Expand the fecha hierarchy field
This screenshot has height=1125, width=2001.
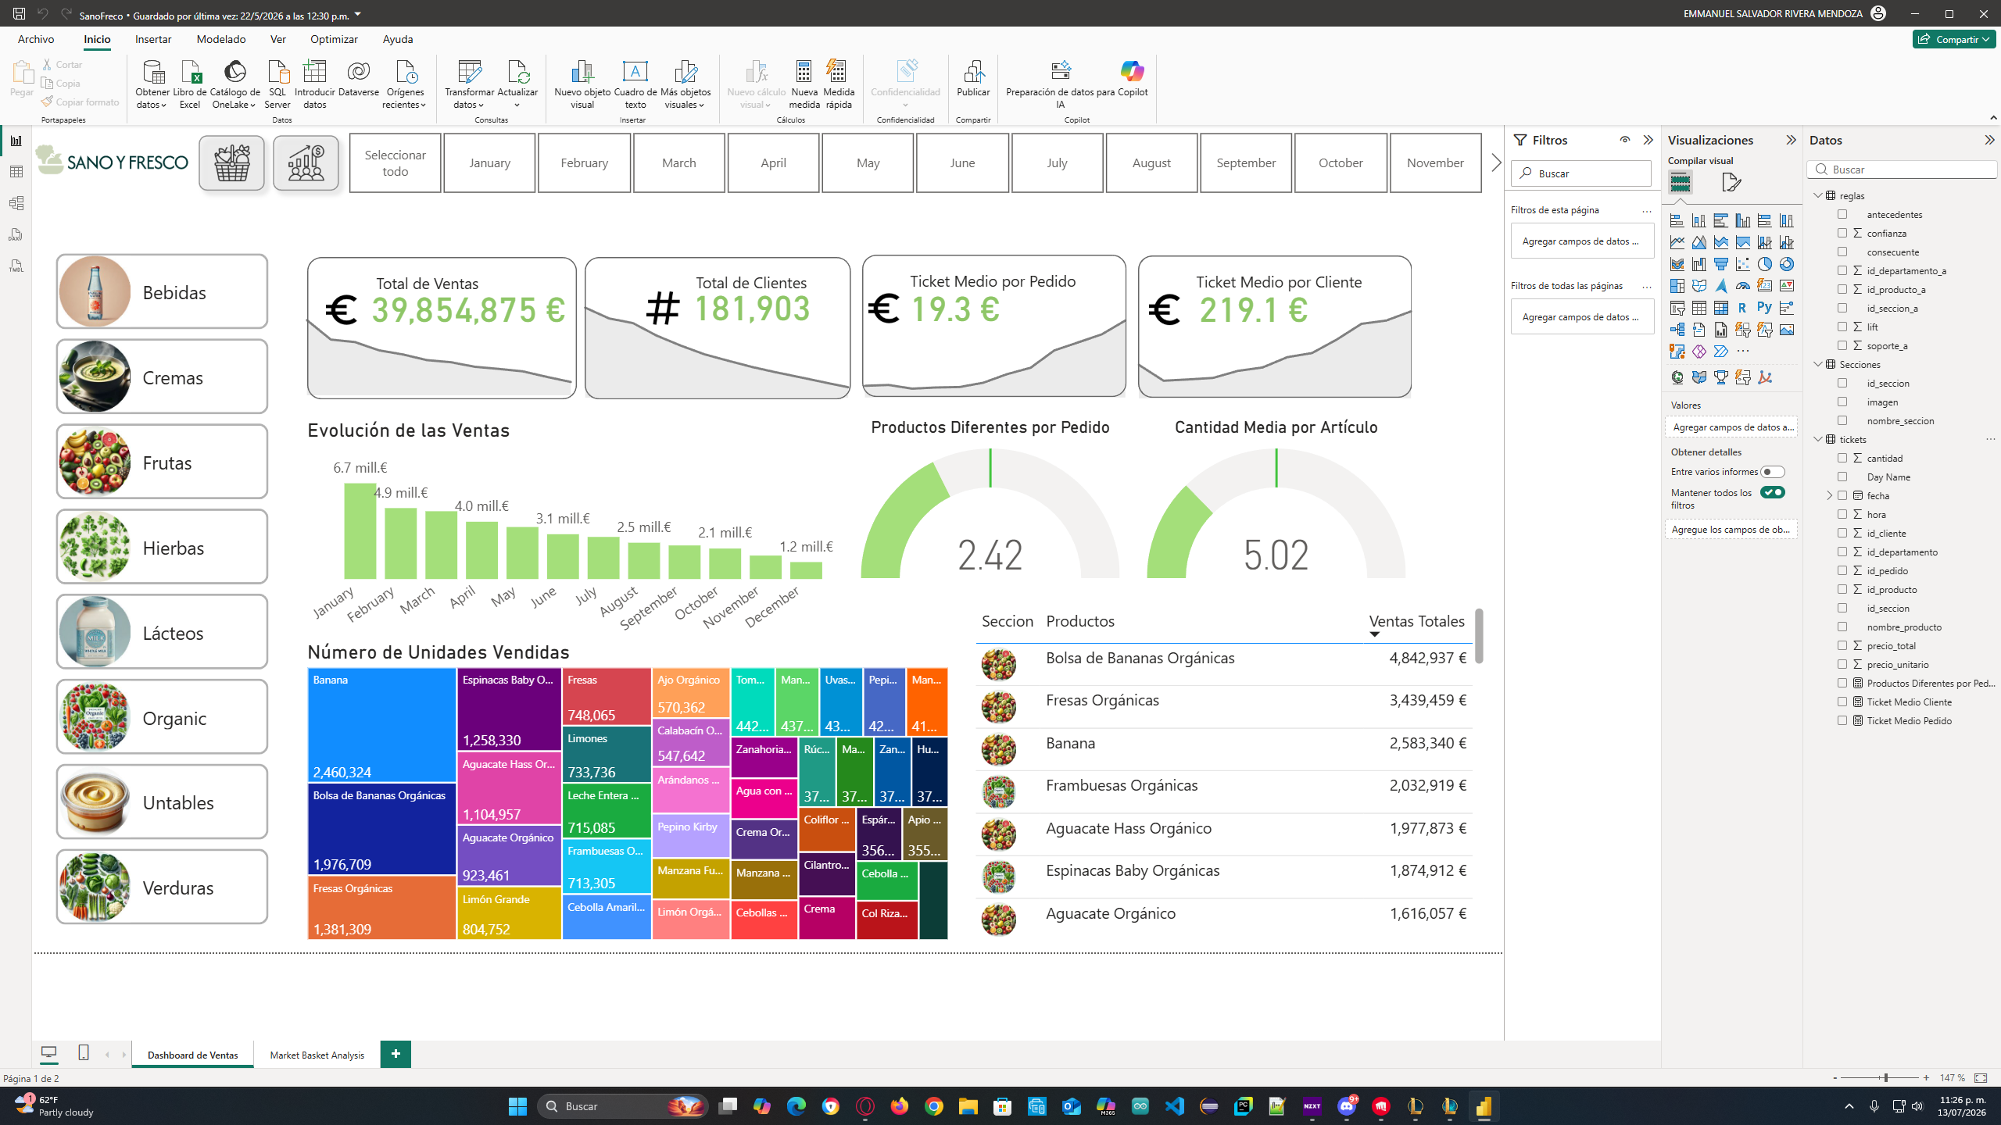click(1829, 495)
